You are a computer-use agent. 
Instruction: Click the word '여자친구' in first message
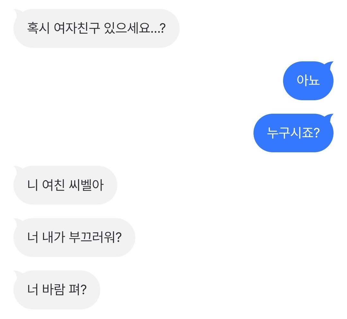[x=77, y=28]
